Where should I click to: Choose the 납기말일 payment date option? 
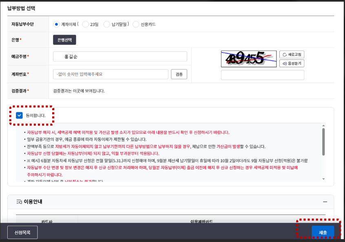[x=107, y=24]
